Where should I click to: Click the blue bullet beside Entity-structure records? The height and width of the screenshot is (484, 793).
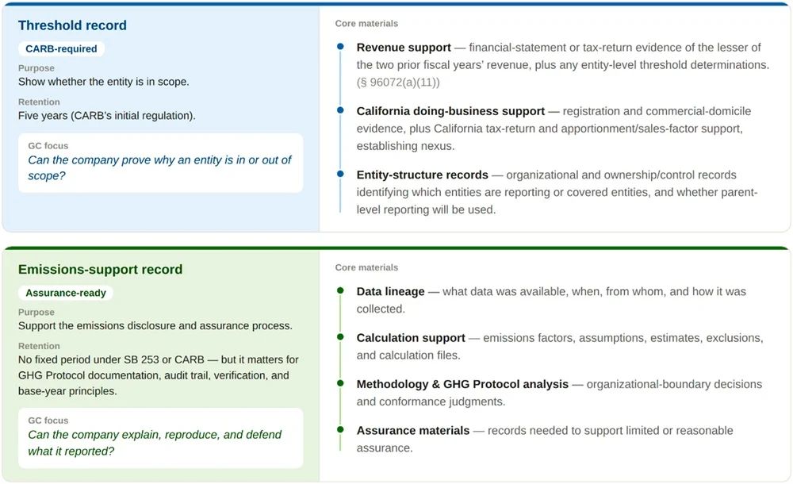coord(340,174)
